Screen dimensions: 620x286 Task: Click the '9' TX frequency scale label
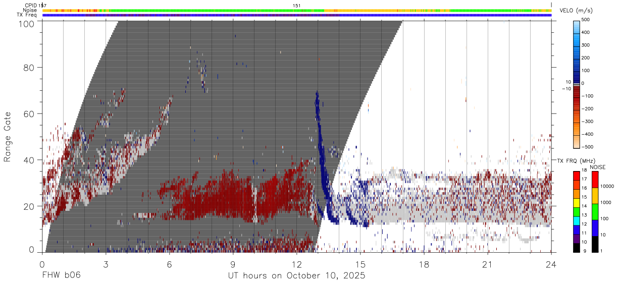(x=586, y=251)
